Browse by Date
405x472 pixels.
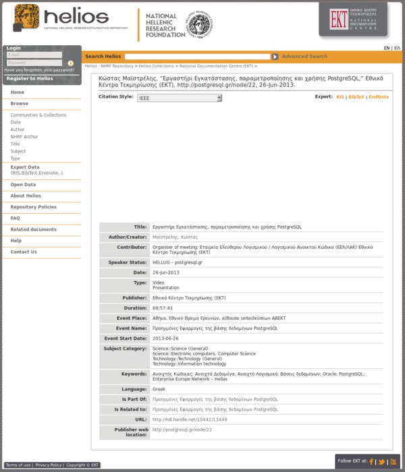point(16,122)
